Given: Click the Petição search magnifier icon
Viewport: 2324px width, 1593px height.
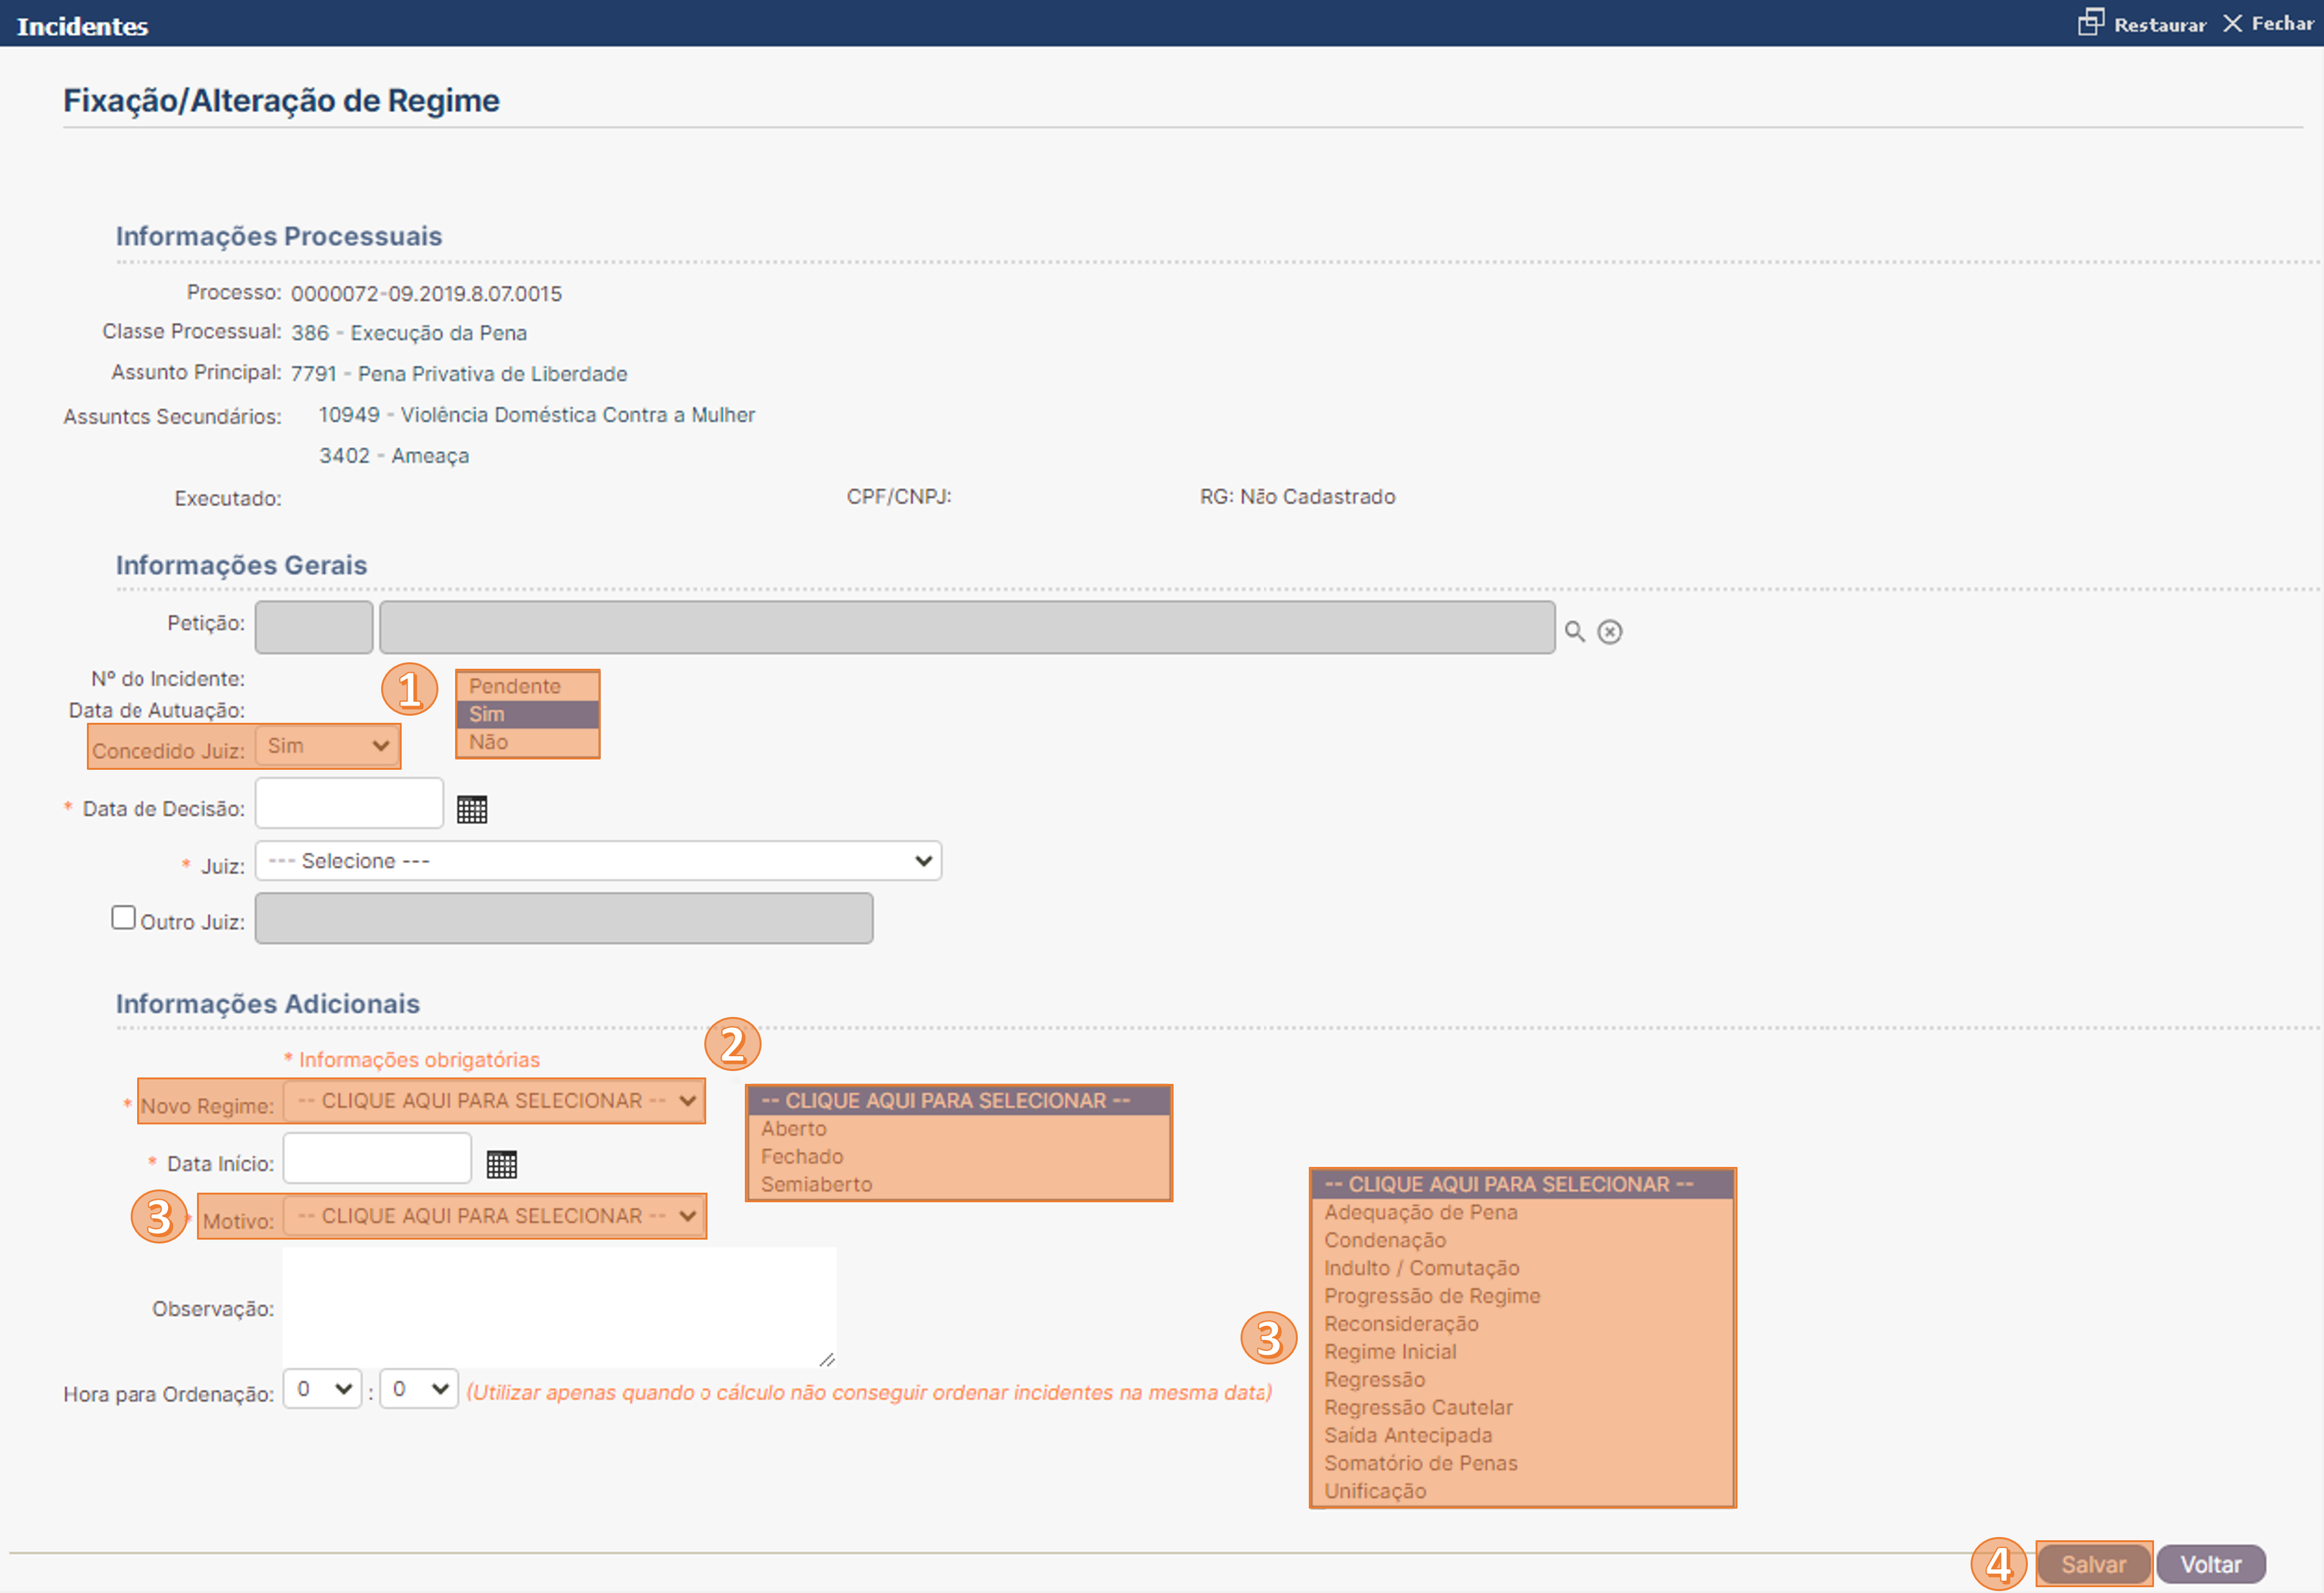Looking at the screenshot, I should point(1574,631).
